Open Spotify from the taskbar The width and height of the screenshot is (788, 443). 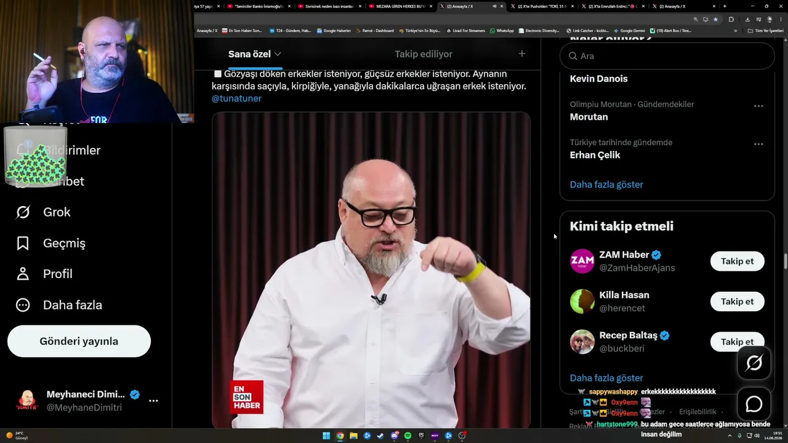coord(408,436)
